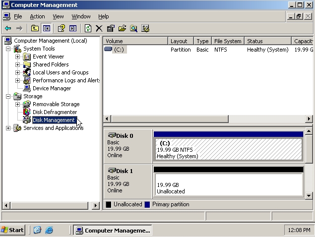
Task: Click the Volume column header
Action: tap(135, 41)
